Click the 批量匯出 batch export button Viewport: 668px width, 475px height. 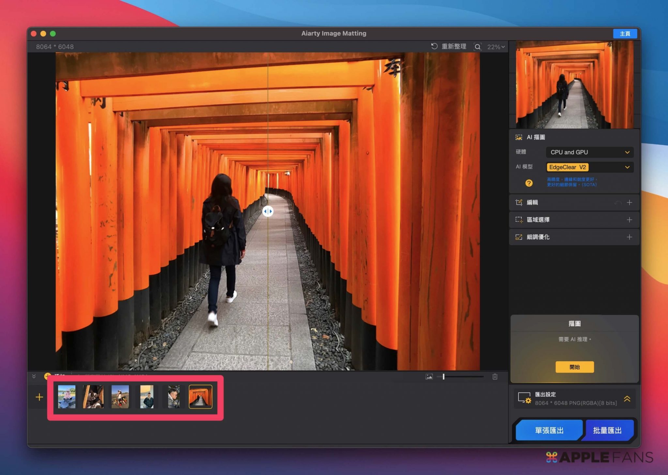coord(607,430)
